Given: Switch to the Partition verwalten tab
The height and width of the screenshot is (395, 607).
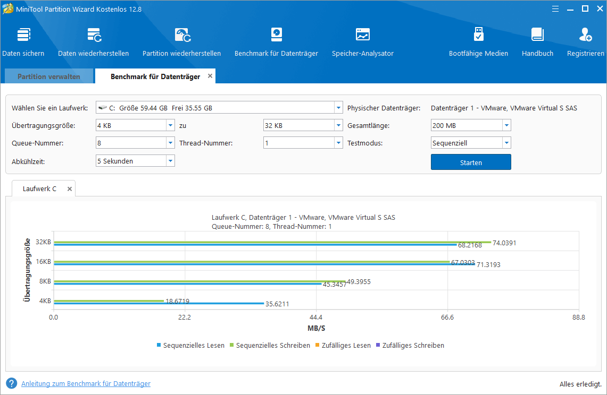Looking at the screenshot, I should [x=48, y=76].
